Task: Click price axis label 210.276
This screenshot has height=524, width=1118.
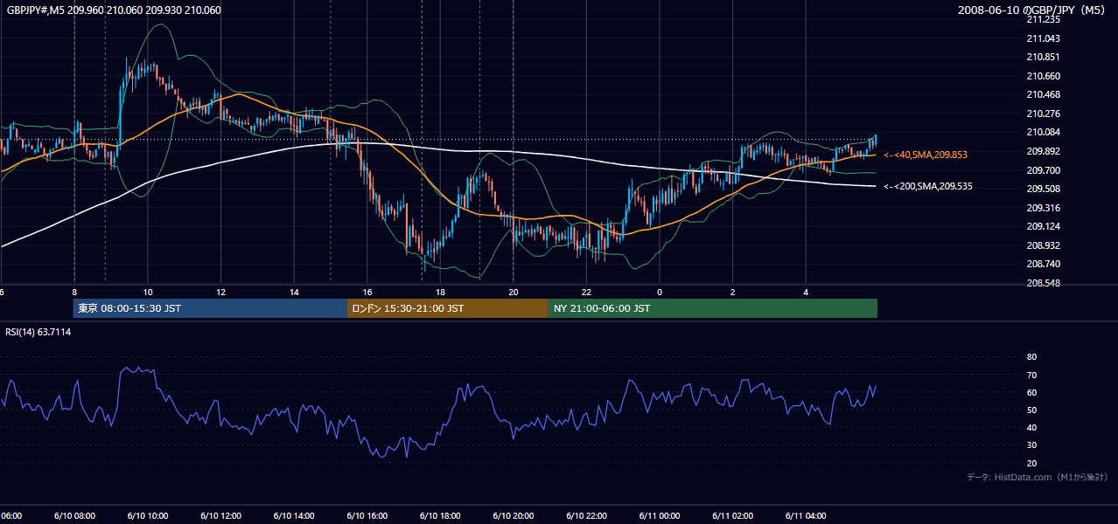Action: click(1043, 114)
